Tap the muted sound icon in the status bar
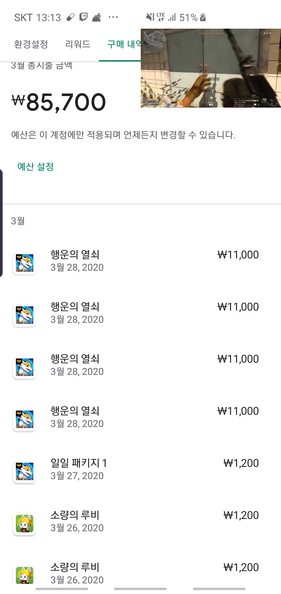Image resolution: width=281 pixels, height=594 pixels. (150, 17)
